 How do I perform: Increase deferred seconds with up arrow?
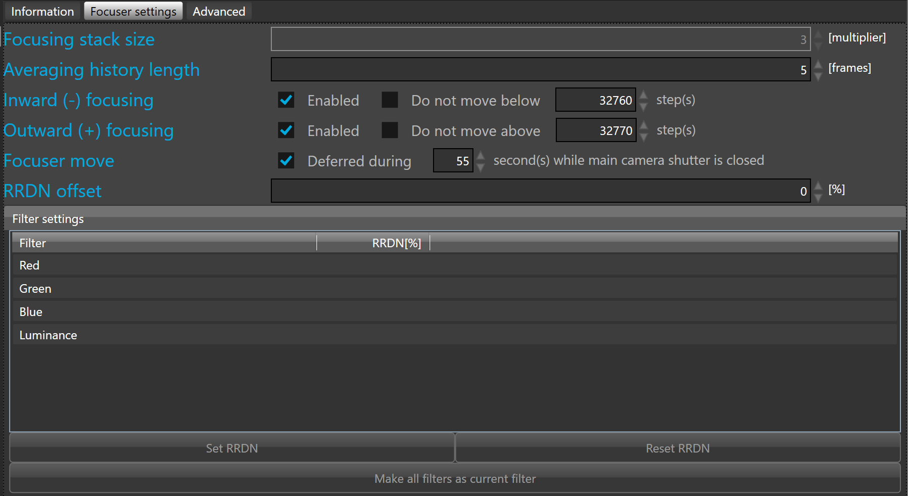click(x=481, y=155)
